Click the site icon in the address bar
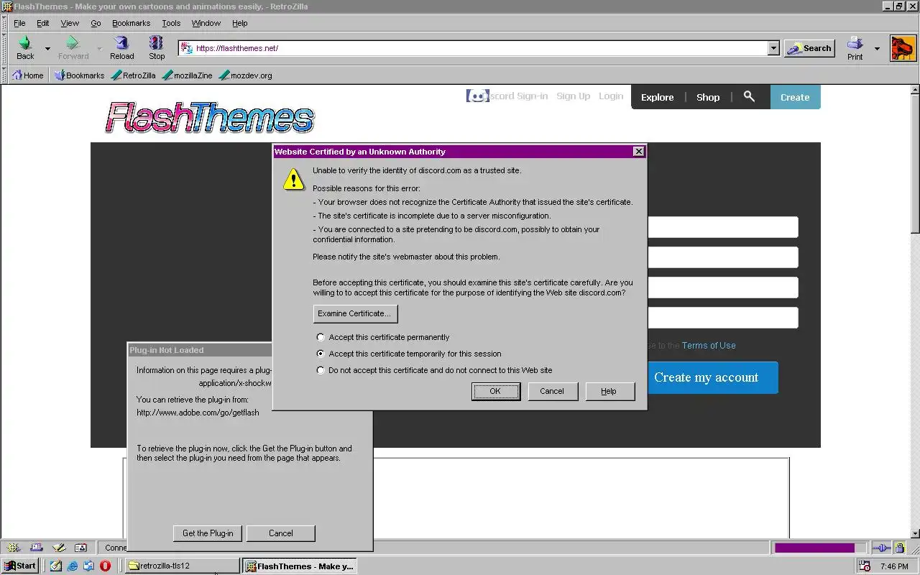920x575 pixels. 186,48
